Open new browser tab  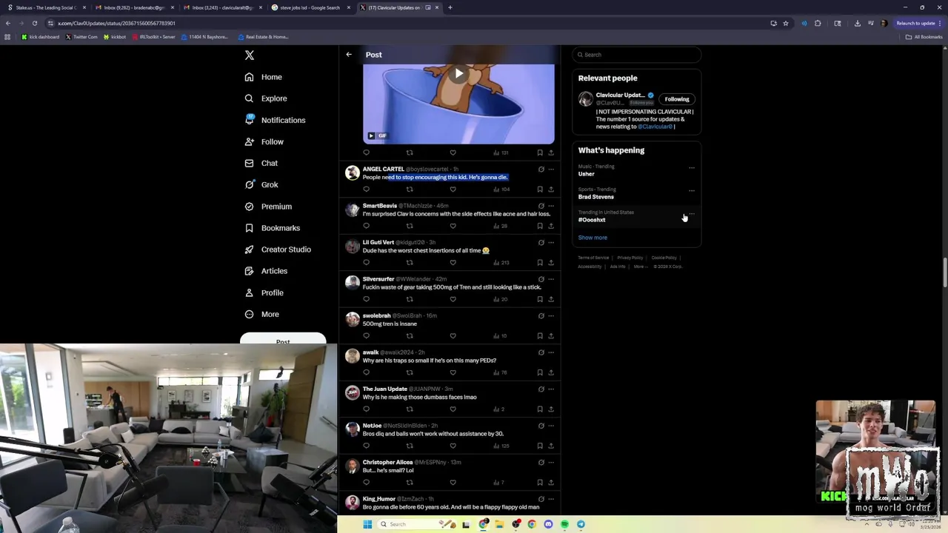pyautogui.click(x=450, y=7)
